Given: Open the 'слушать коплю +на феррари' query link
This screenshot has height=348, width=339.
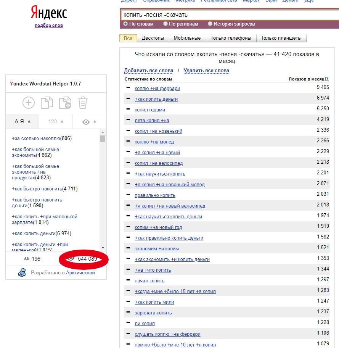Looking at the screenshot, I should coord(167,334).
